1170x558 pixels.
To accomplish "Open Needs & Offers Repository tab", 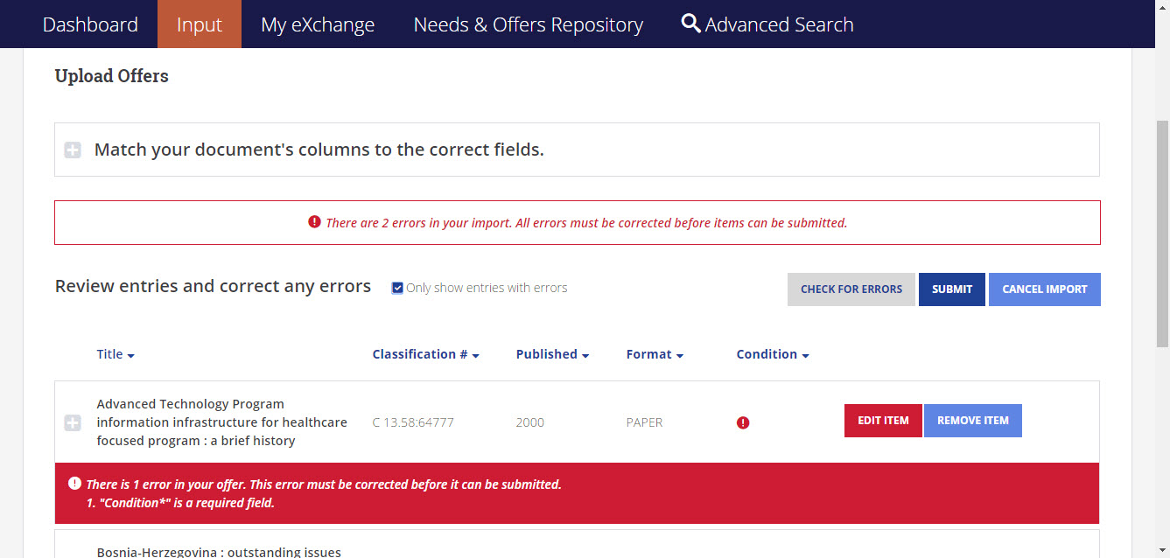I will click(x=529, y=24).
